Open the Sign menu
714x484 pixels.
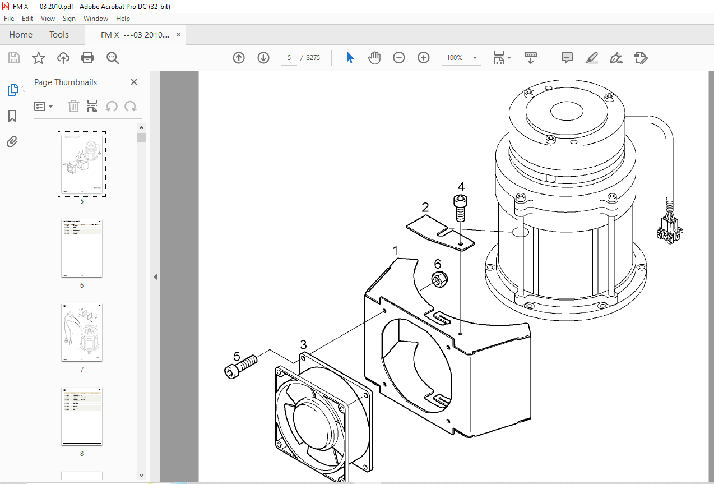click(x=69, y=19)
